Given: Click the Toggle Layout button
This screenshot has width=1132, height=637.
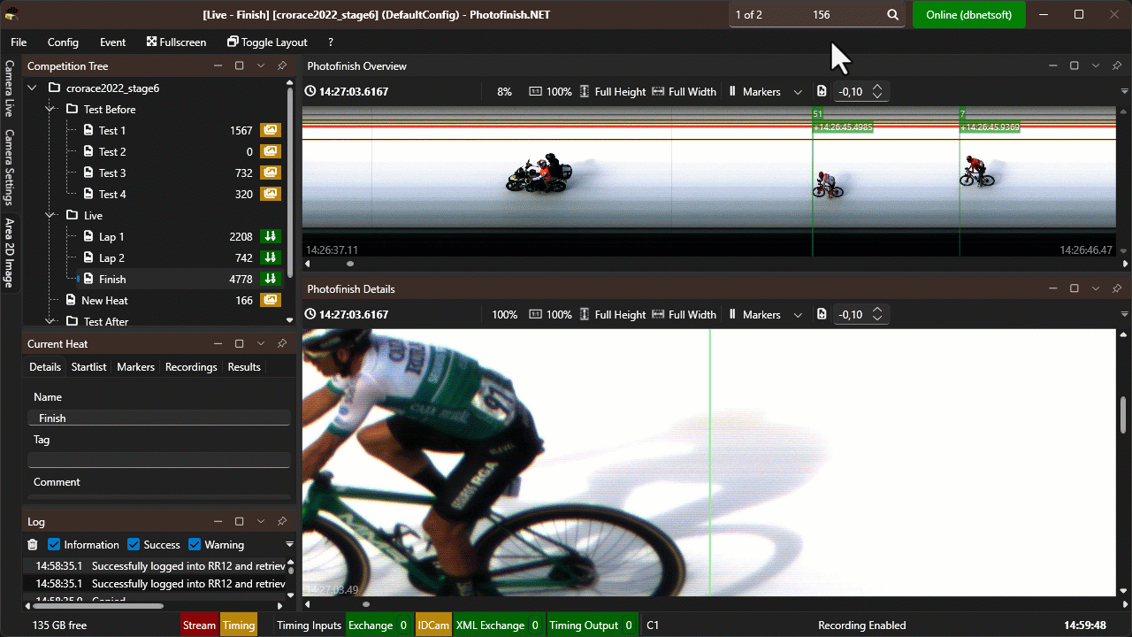Looking at the screenshot, I should coord(267,42).
